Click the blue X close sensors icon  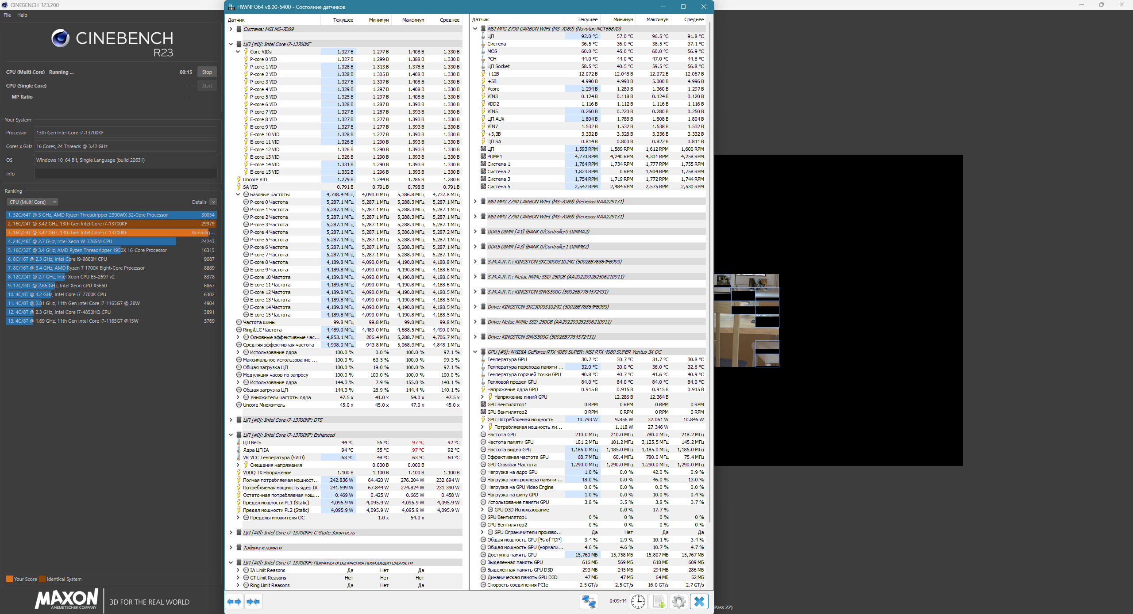tap(699, 602)
